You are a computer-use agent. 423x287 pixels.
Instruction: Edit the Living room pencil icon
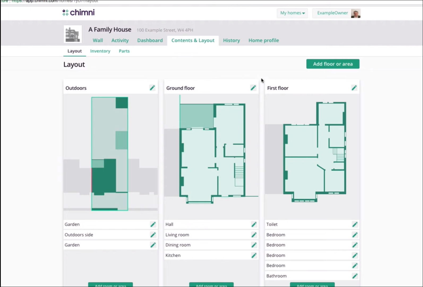(x=254, y=235)
